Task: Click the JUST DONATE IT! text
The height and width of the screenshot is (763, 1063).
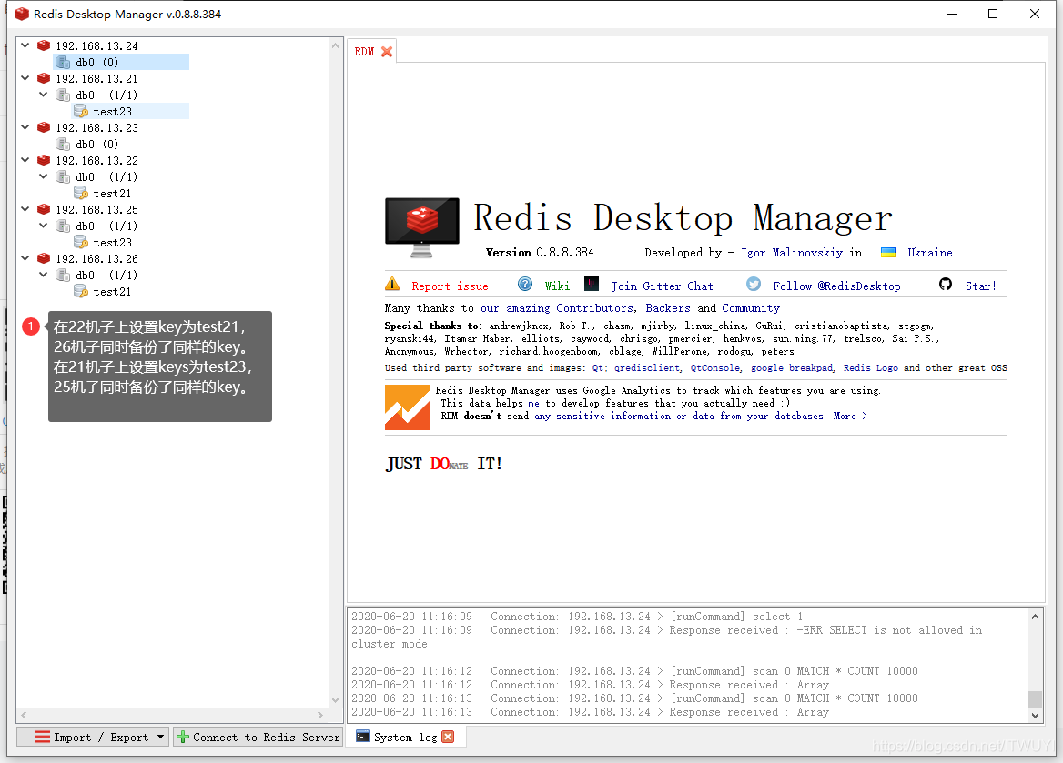Action: 444,464
